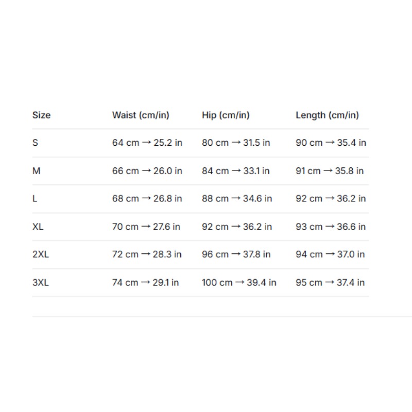Click the 74 cm → 29.1 in waist cell
412x412 pixels.
(x=145, y=282)
